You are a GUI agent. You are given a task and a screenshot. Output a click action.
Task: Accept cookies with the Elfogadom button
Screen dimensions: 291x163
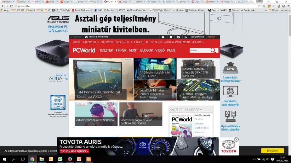click(x=272, y=150)
